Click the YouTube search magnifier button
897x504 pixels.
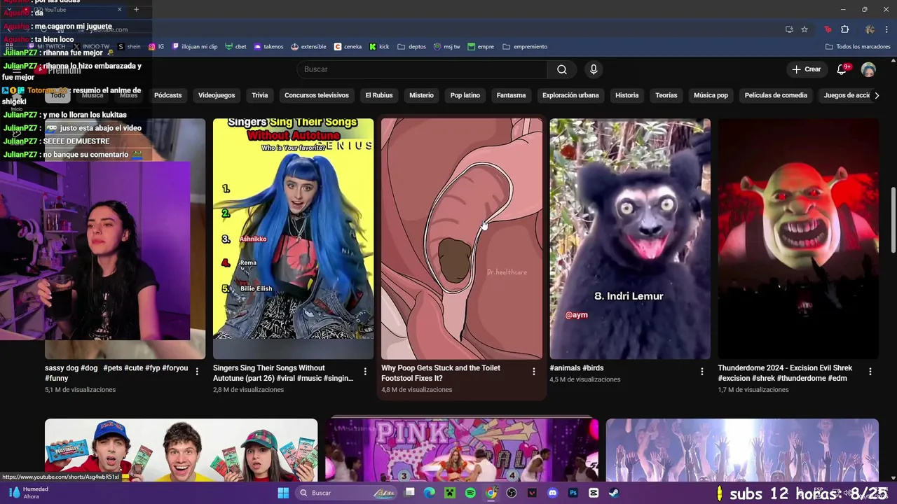click(562, 69)
